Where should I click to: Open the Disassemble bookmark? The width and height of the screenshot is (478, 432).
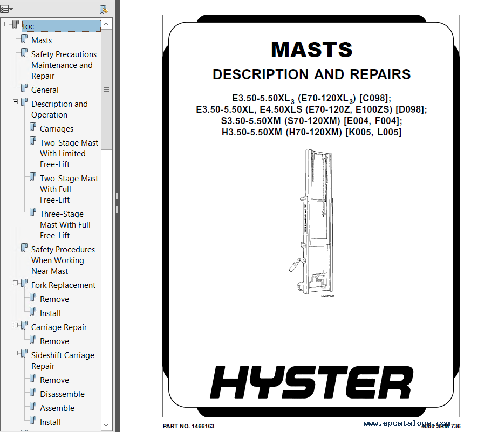[x=62, y=394]
